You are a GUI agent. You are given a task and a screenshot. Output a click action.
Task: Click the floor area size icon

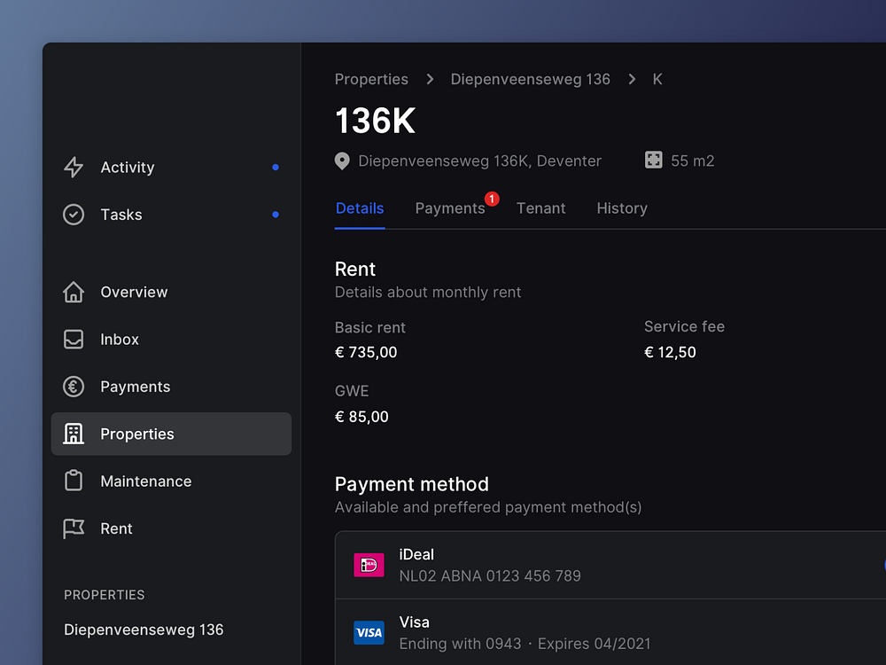[x=653, y=160]
